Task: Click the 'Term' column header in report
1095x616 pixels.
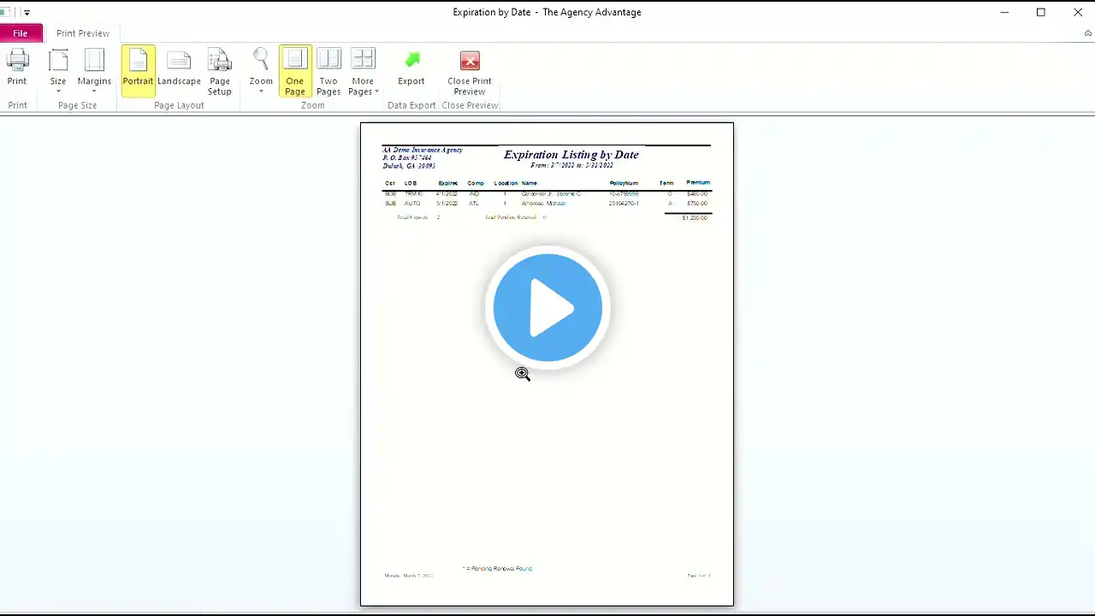Action: [x=666, y=183]
